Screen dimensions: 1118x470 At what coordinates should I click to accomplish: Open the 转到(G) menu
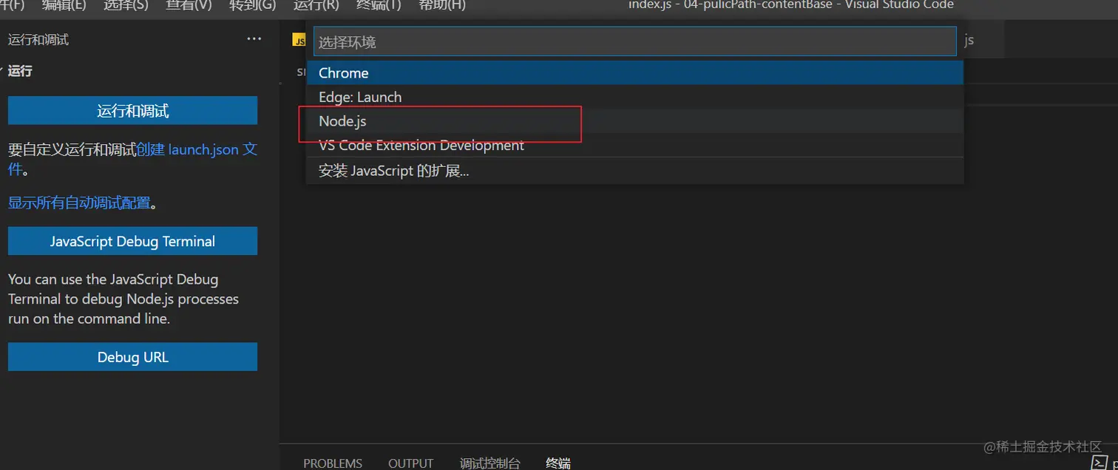253,4
